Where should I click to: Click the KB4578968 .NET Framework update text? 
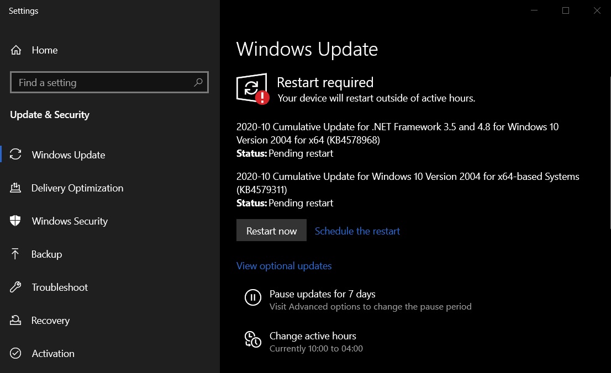(397, 133)
